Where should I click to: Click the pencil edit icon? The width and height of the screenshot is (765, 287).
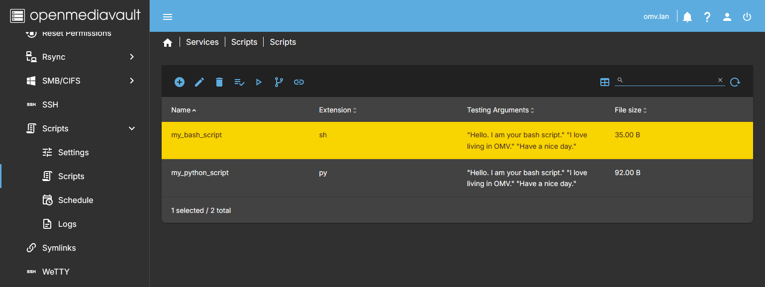pos(199,82)
